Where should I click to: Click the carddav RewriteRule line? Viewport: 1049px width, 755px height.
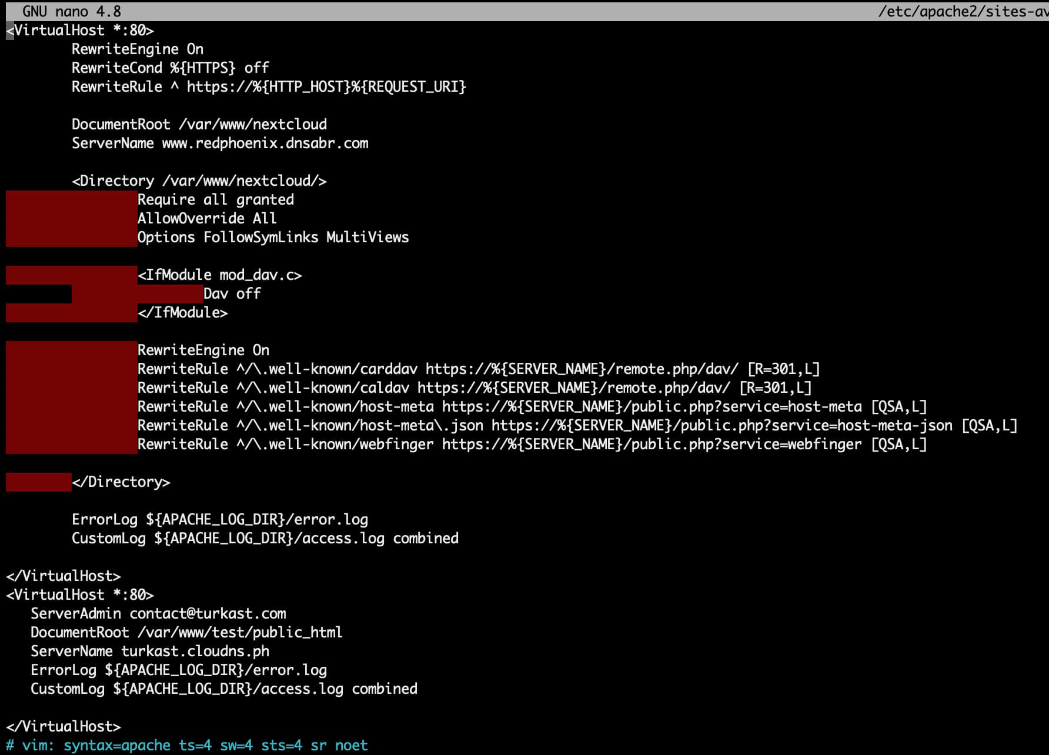click(x=479, y=369)
